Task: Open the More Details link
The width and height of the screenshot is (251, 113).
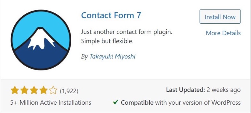Action: tap(223, 33)
